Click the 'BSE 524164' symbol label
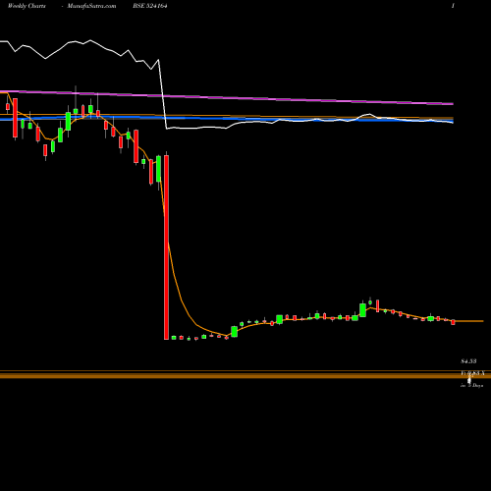 [150, 6]
